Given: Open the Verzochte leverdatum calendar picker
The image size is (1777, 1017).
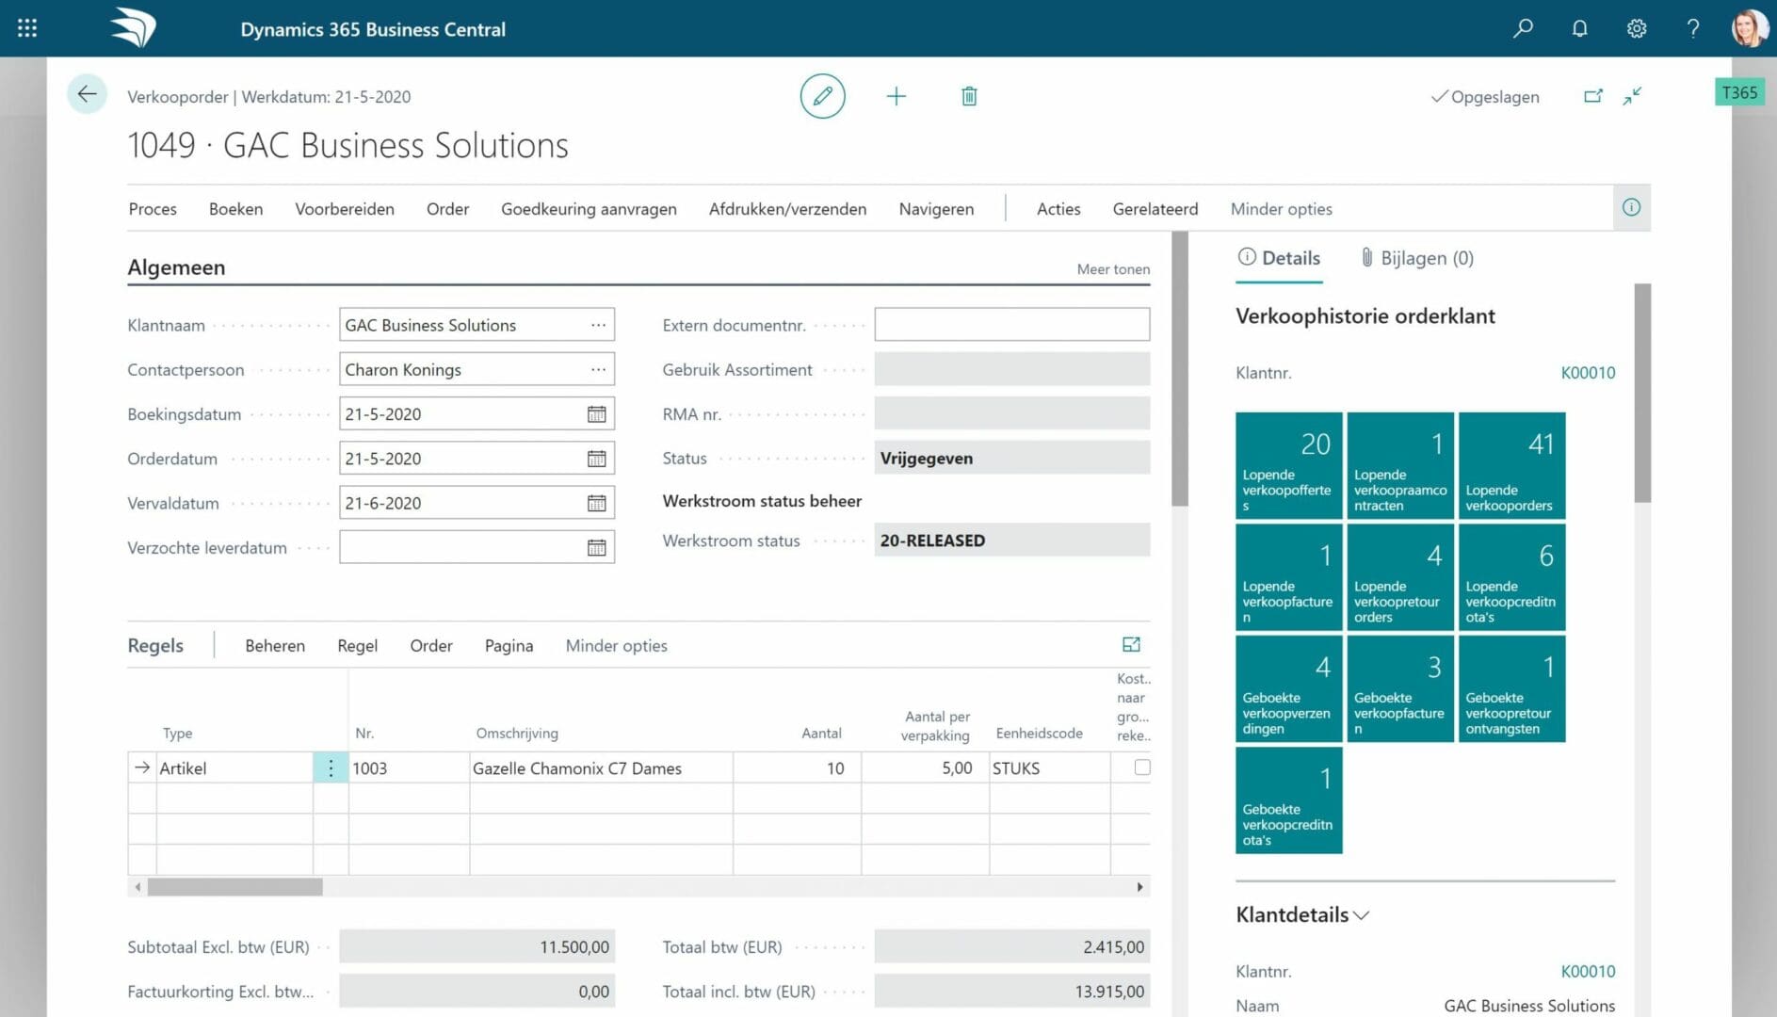Looking at the screenshot, I should tap(597, 547).
